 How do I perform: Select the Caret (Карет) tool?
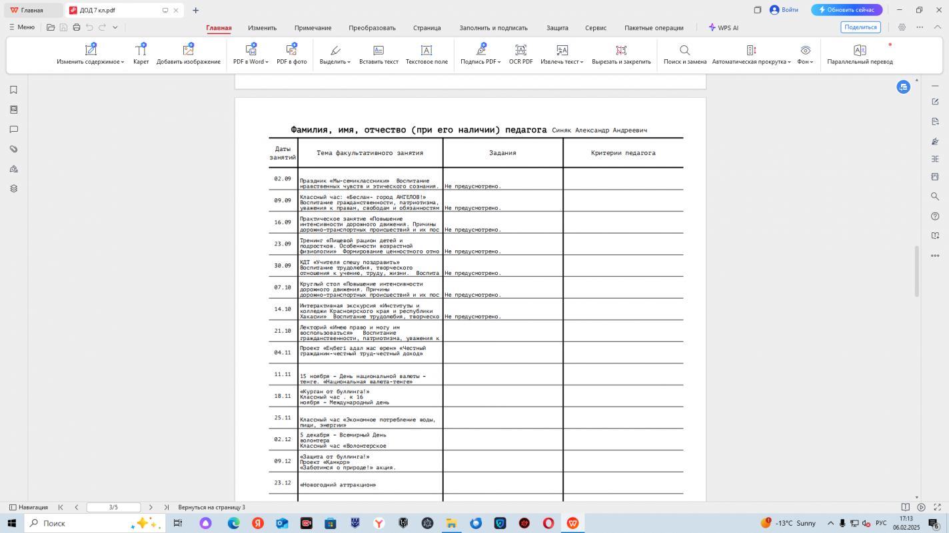141,51
